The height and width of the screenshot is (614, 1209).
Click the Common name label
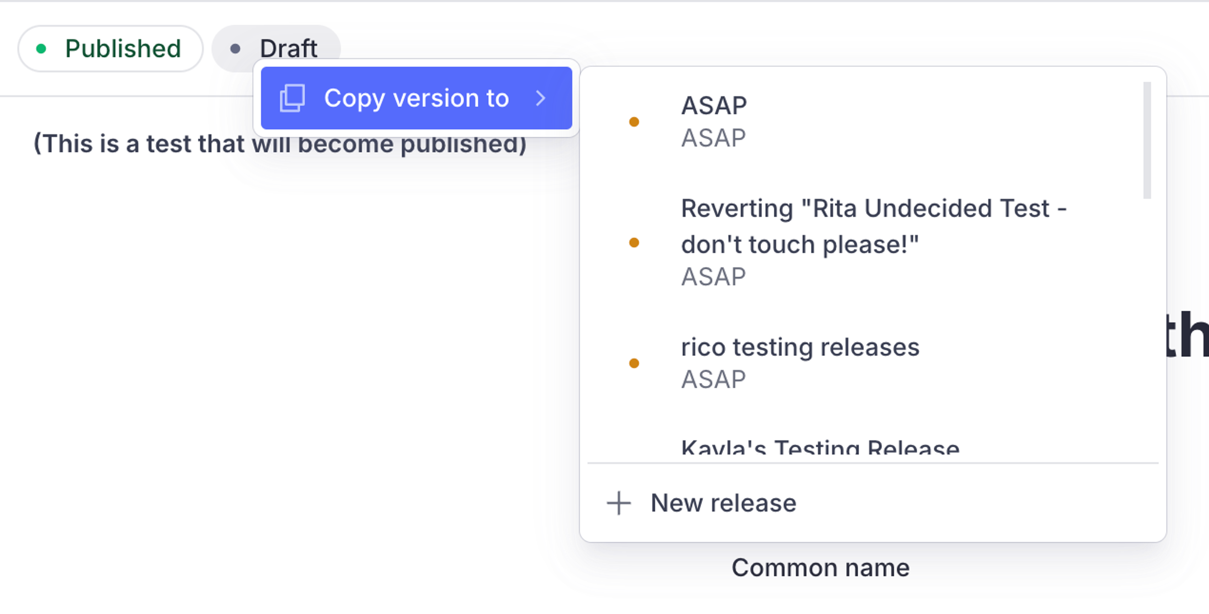(x=820, y=567)
